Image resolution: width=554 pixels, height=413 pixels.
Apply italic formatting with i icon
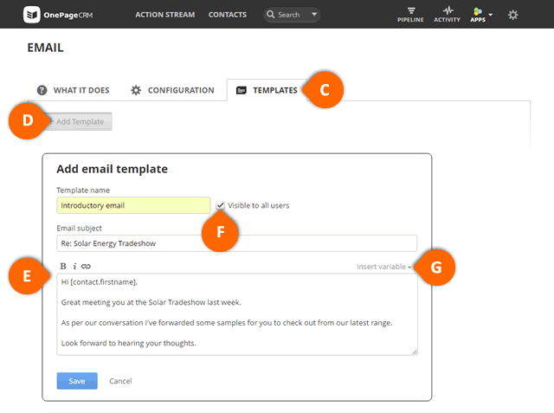(74, 267)
